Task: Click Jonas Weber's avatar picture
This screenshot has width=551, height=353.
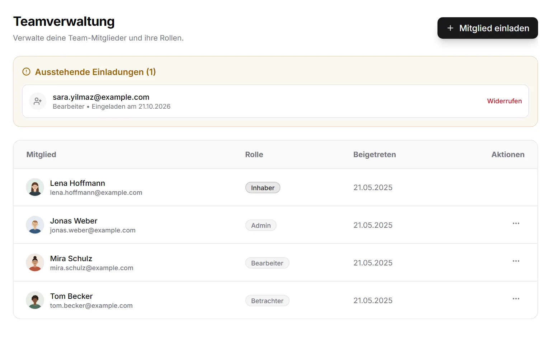Action: [x=35, y=225]
